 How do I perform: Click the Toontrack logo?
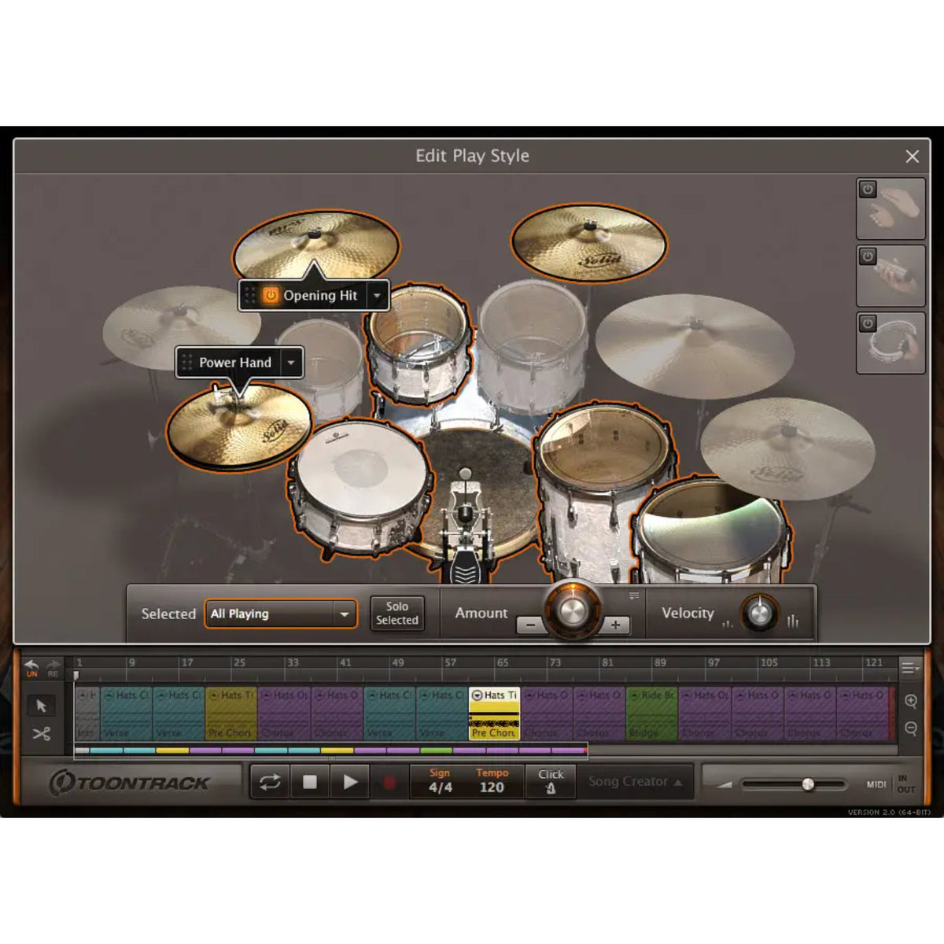130,783
